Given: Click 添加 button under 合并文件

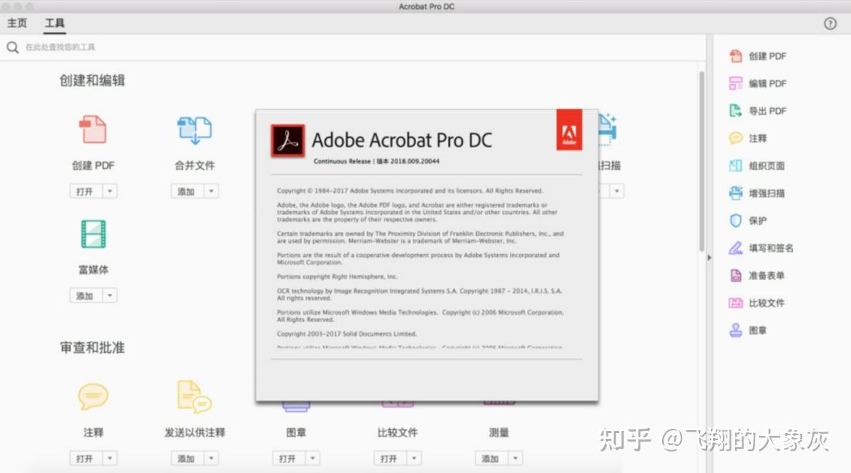Looking at the screenshot, I should point(187,191).
